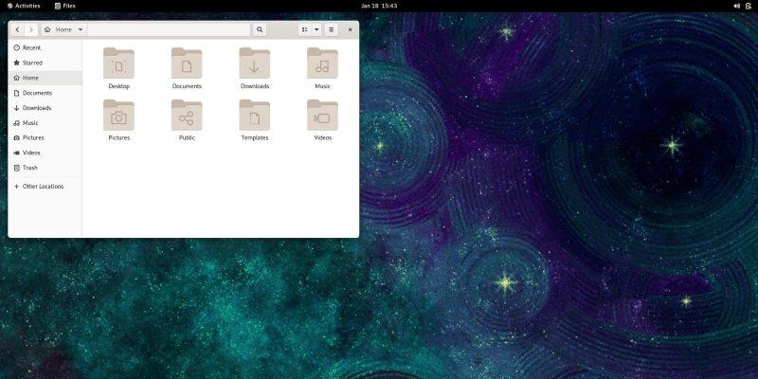Open the Videos folder in the grid
Screen dimensions: 758x379
pos(322,117)
